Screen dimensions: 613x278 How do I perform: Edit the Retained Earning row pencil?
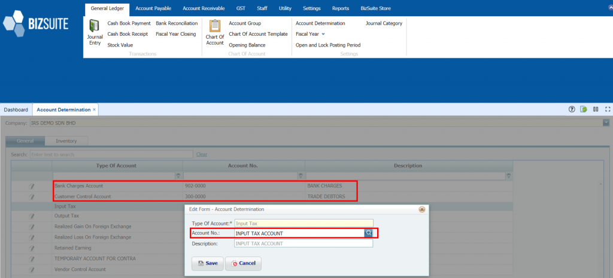pos(32,248)
